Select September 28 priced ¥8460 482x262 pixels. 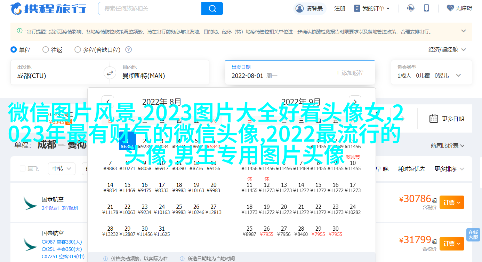[301, 231]
